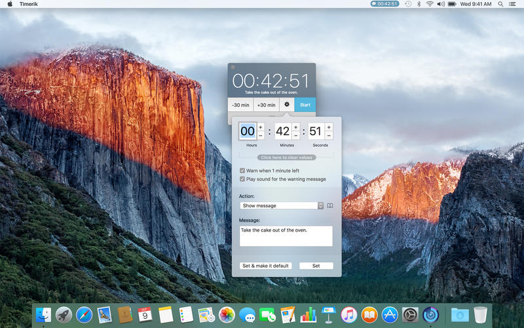The width and height of the screenshot is (524, 328).
Task: Increase hours with the plus stepper
Action: (x=260, y=127)
